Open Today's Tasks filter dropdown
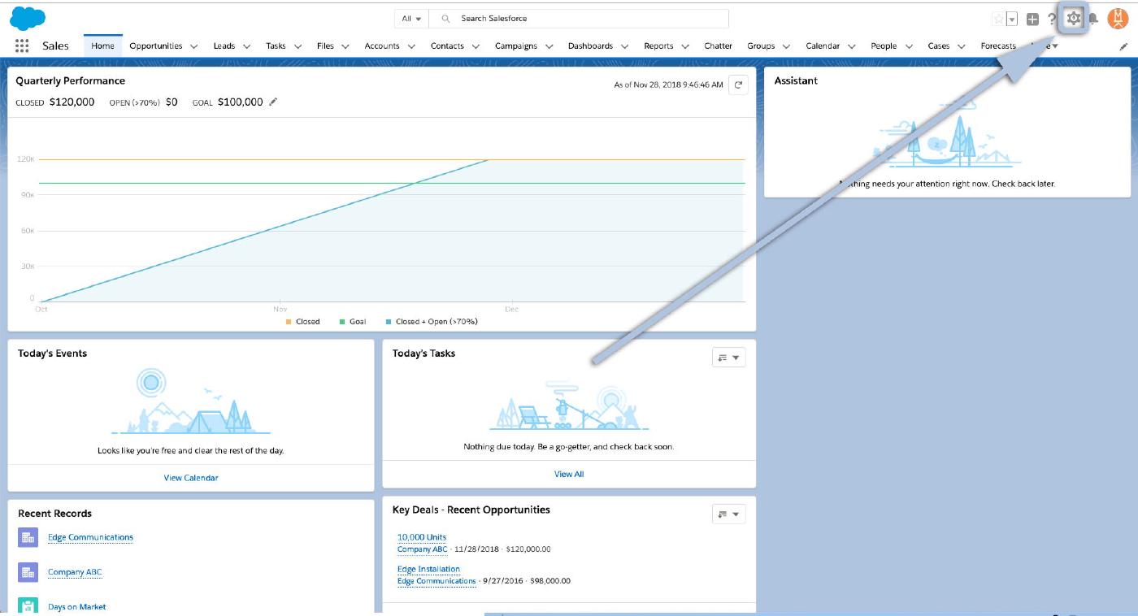 [x=728, y=358]
